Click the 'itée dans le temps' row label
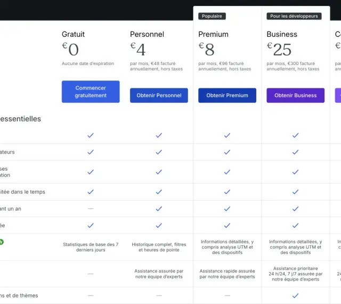The height and width of the screenshot is (304, 341). click(22, 192)
